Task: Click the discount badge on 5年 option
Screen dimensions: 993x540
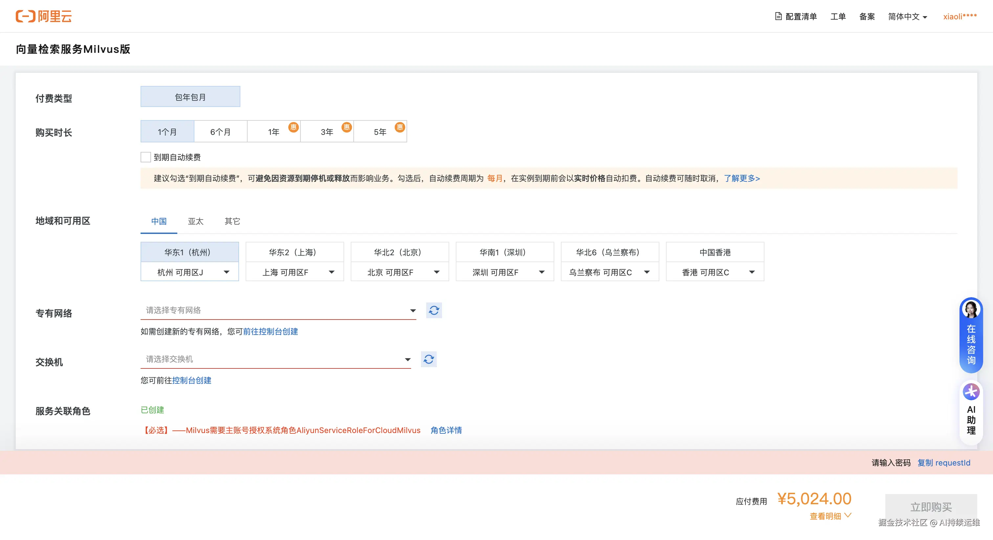Action: pos(400,127)
